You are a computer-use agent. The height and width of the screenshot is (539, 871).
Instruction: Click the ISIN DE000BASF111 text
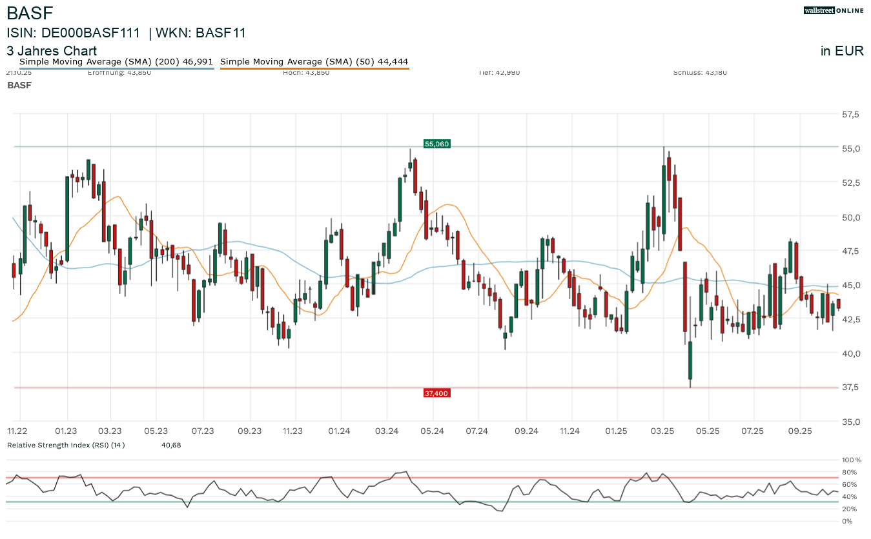point(73,33)
